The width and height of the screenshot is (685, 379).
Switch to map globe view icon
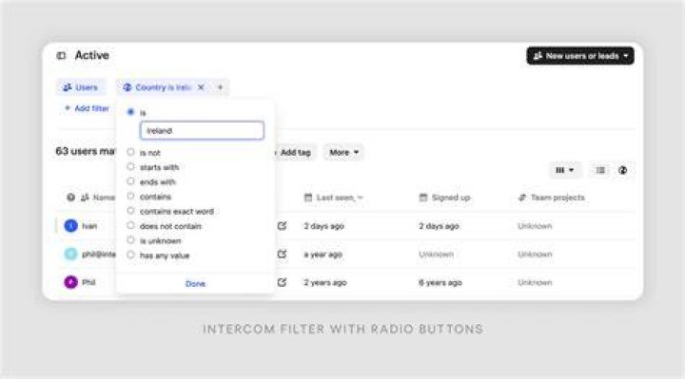pos(623,170)
